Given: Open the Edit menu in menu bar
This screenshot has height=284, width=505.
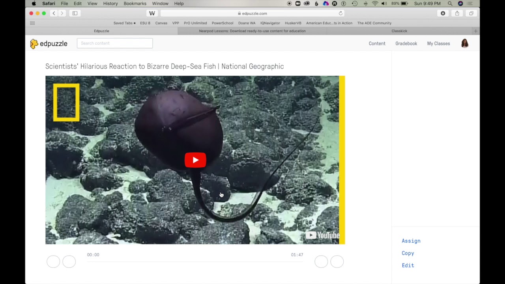Looking at the screenshot, I should (78, 4).
